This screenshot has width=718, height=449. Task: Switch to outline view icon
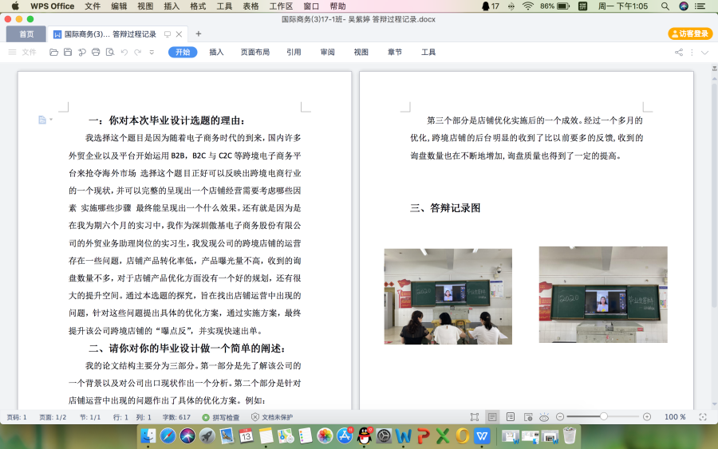[x=510, y=417]
